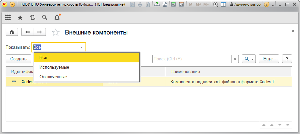Screen dimensions: 300x134
Task: Click the Go to link icon
Action: [x=165, y=4]
